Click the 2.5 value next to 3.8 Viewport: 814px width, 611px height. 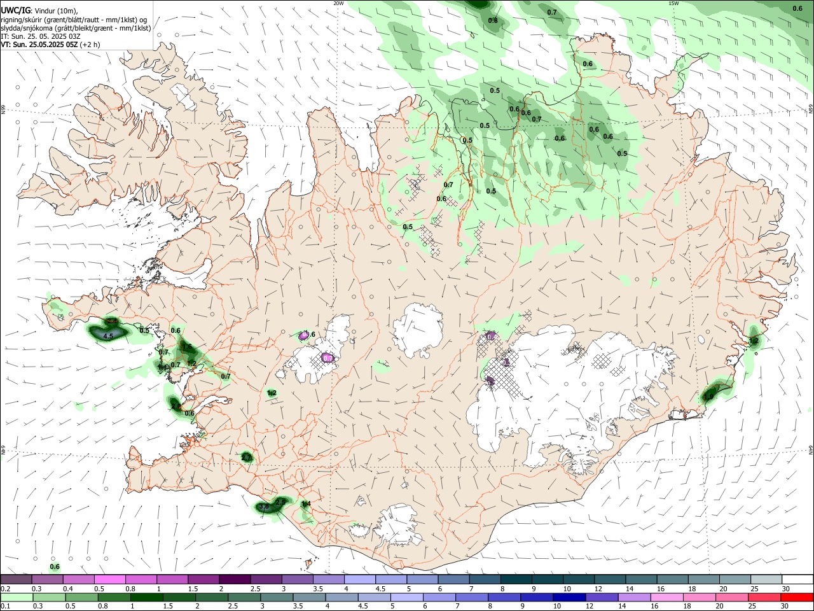(280, 502)
